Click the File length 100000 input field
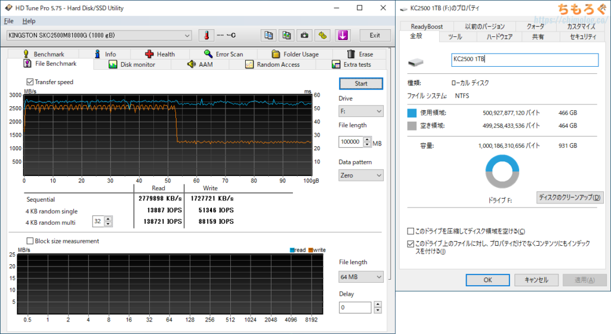Screen dimensions: 611x334 pyautogui.click(x=351, y=142)
